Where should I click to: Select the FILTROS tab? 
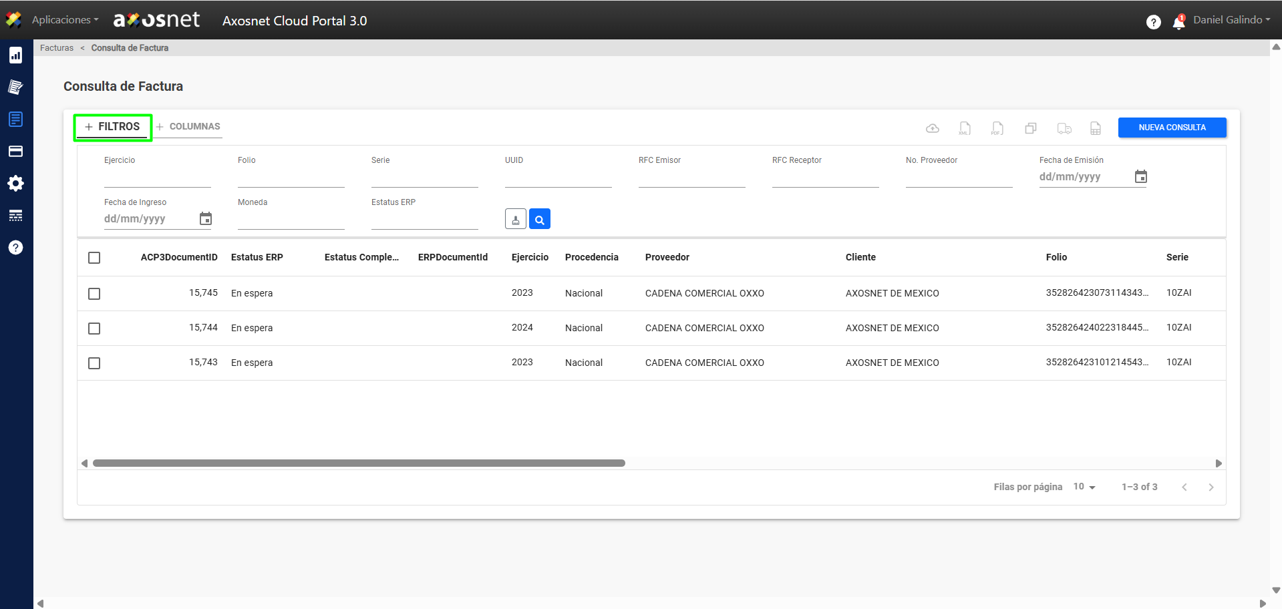pyautogui.click(x=112, y=127)
